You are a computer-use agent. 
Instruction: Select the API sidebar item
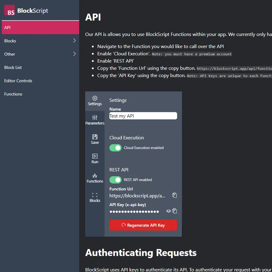coord(40,28)
